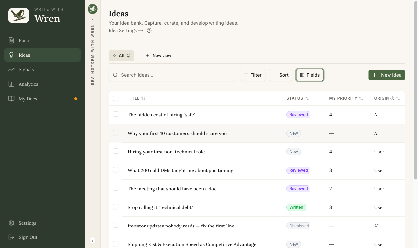Open 'What 200 cold DMs taught me about positioning'
418x248 pixels.
180,170
